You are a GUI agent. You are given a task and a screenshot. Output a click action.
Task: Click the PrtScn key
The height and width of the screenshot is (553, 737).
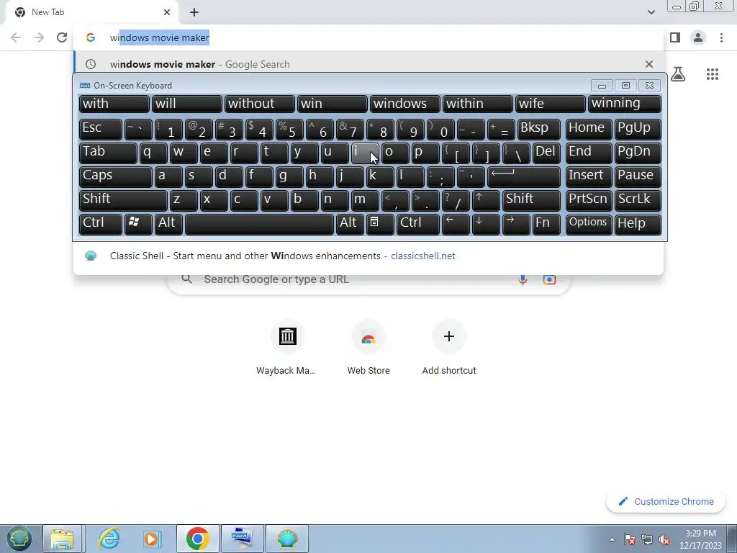pyautogui.click(x=589, y=200)
